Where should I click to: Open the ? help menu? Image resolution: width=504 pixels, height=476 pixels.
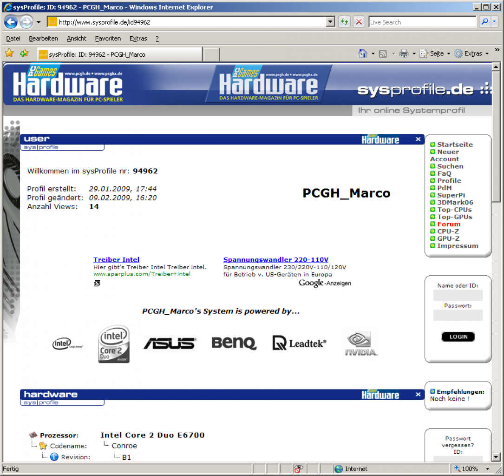click(157, 38)
